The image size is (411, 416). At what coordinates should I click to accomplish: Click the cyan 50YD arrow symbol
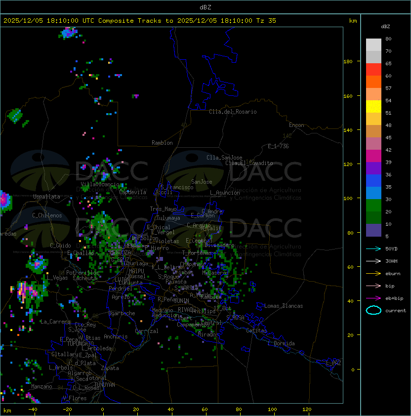point(373,249)
